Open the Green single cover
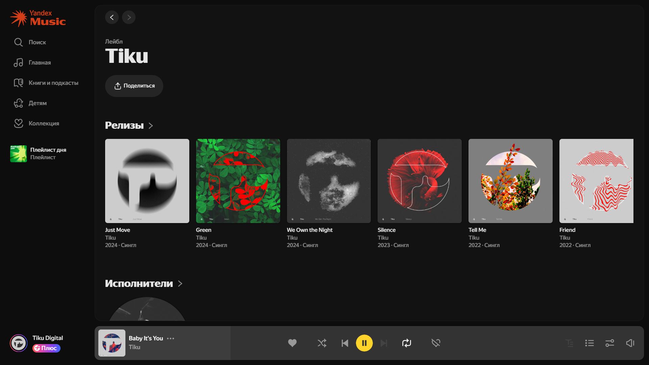 coord(238,181)
